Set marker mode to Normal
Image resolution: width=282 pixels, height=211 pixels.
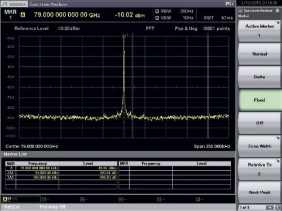click(259, 54)
